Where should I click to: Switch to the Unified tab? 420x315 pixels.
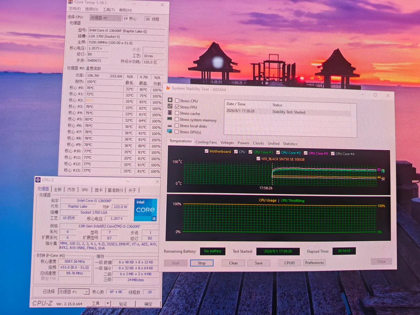[274, 143]
